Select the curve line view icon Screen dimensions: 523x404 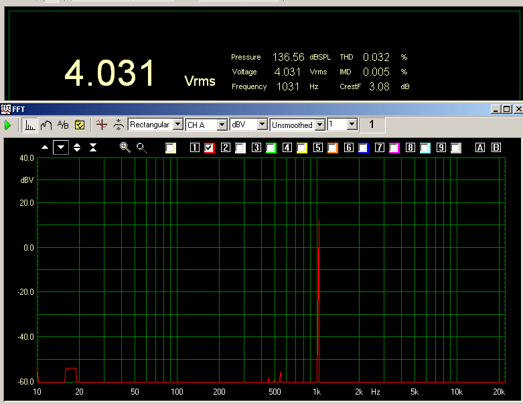point(46,125)
